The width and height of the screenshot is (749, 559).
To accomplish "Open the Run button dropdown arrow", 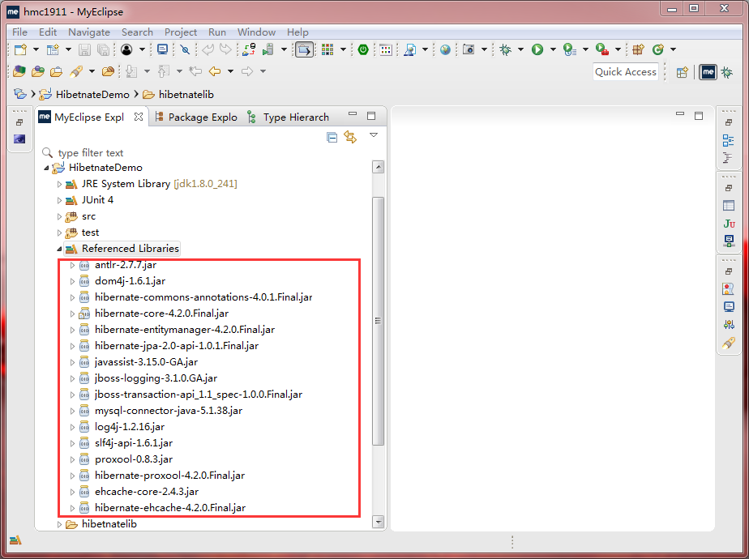I will [553, 49].
